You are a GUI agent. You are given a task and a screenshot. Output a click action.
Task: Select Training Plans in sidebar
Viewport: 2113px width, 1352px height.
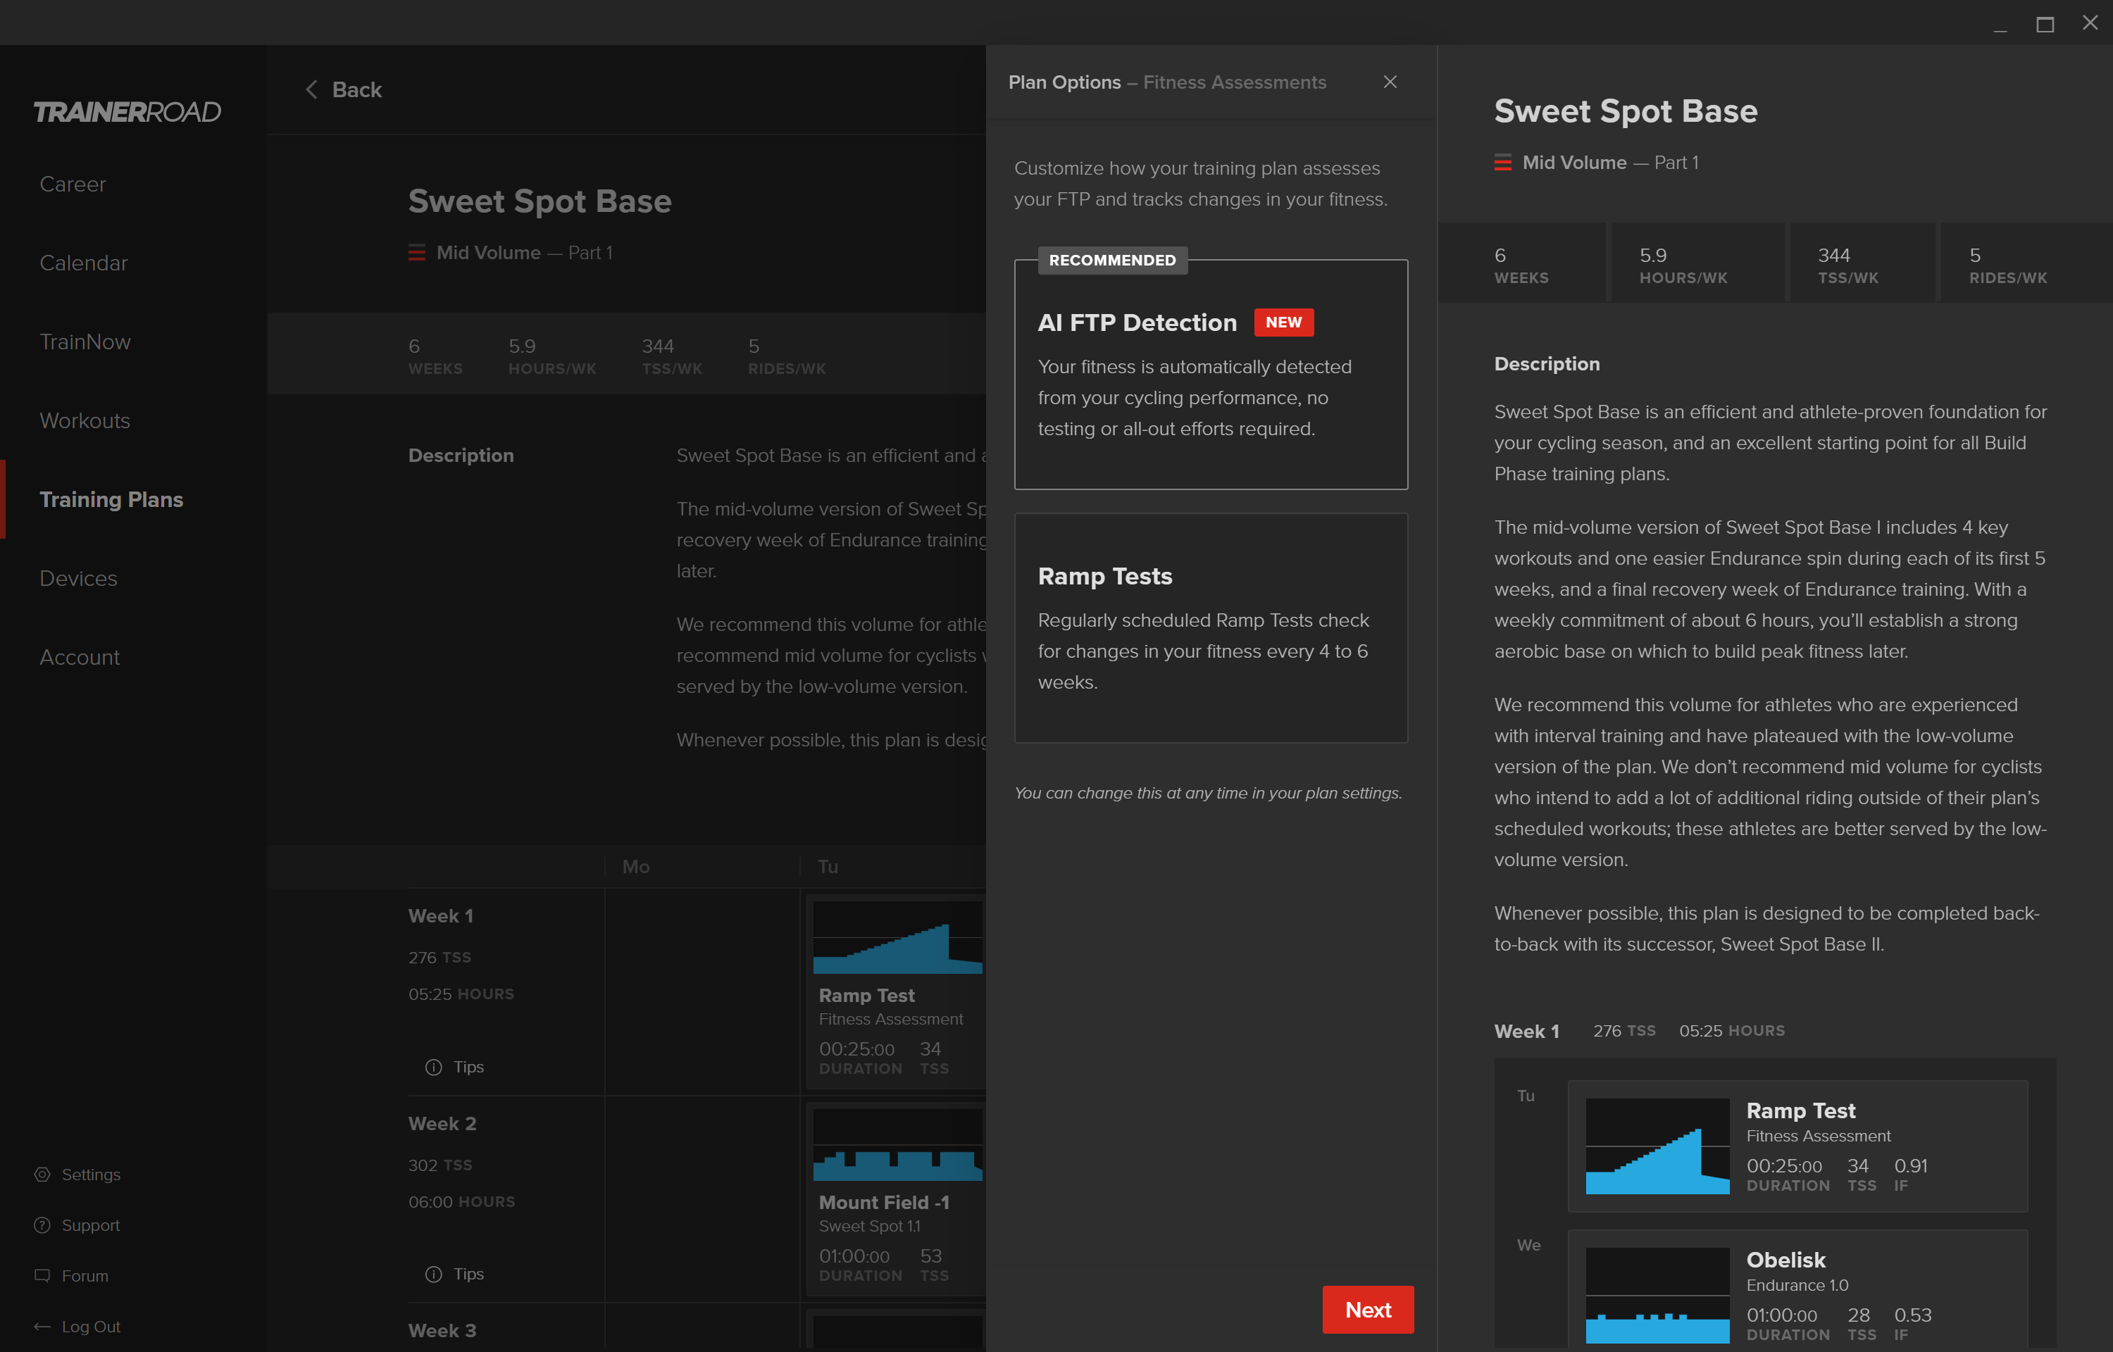coord(111,499)
